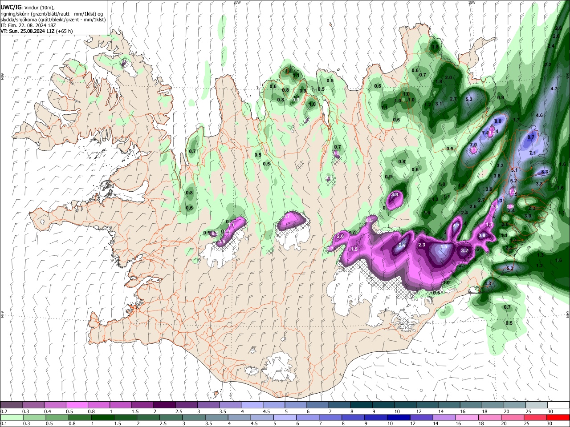Click the 3.2 snowfall value

click(464, 250)
